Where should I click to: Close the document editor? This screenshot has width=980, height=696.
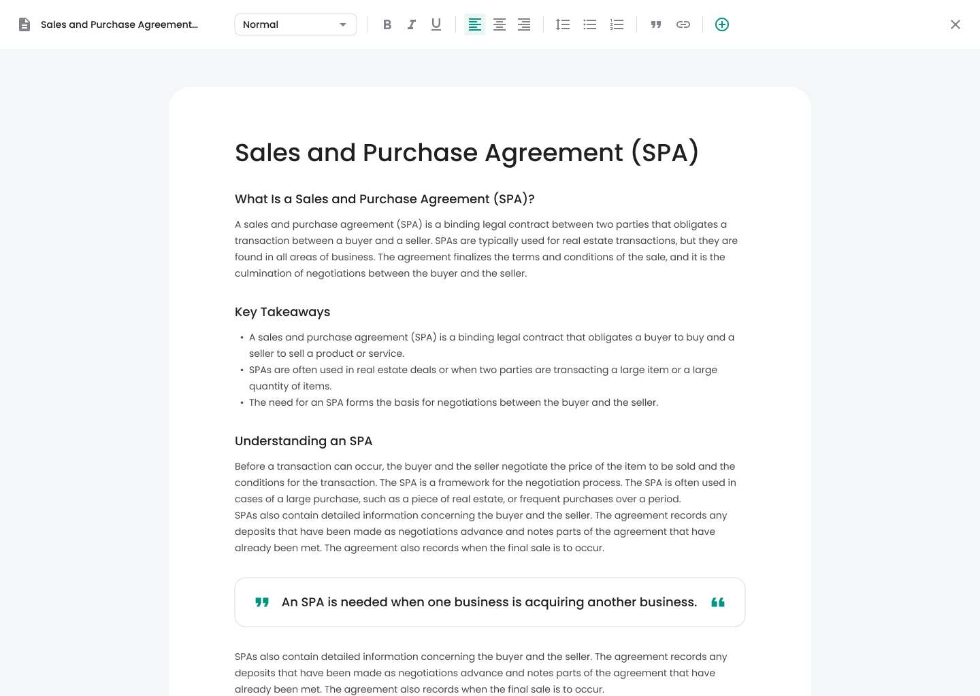coord(955,24)
